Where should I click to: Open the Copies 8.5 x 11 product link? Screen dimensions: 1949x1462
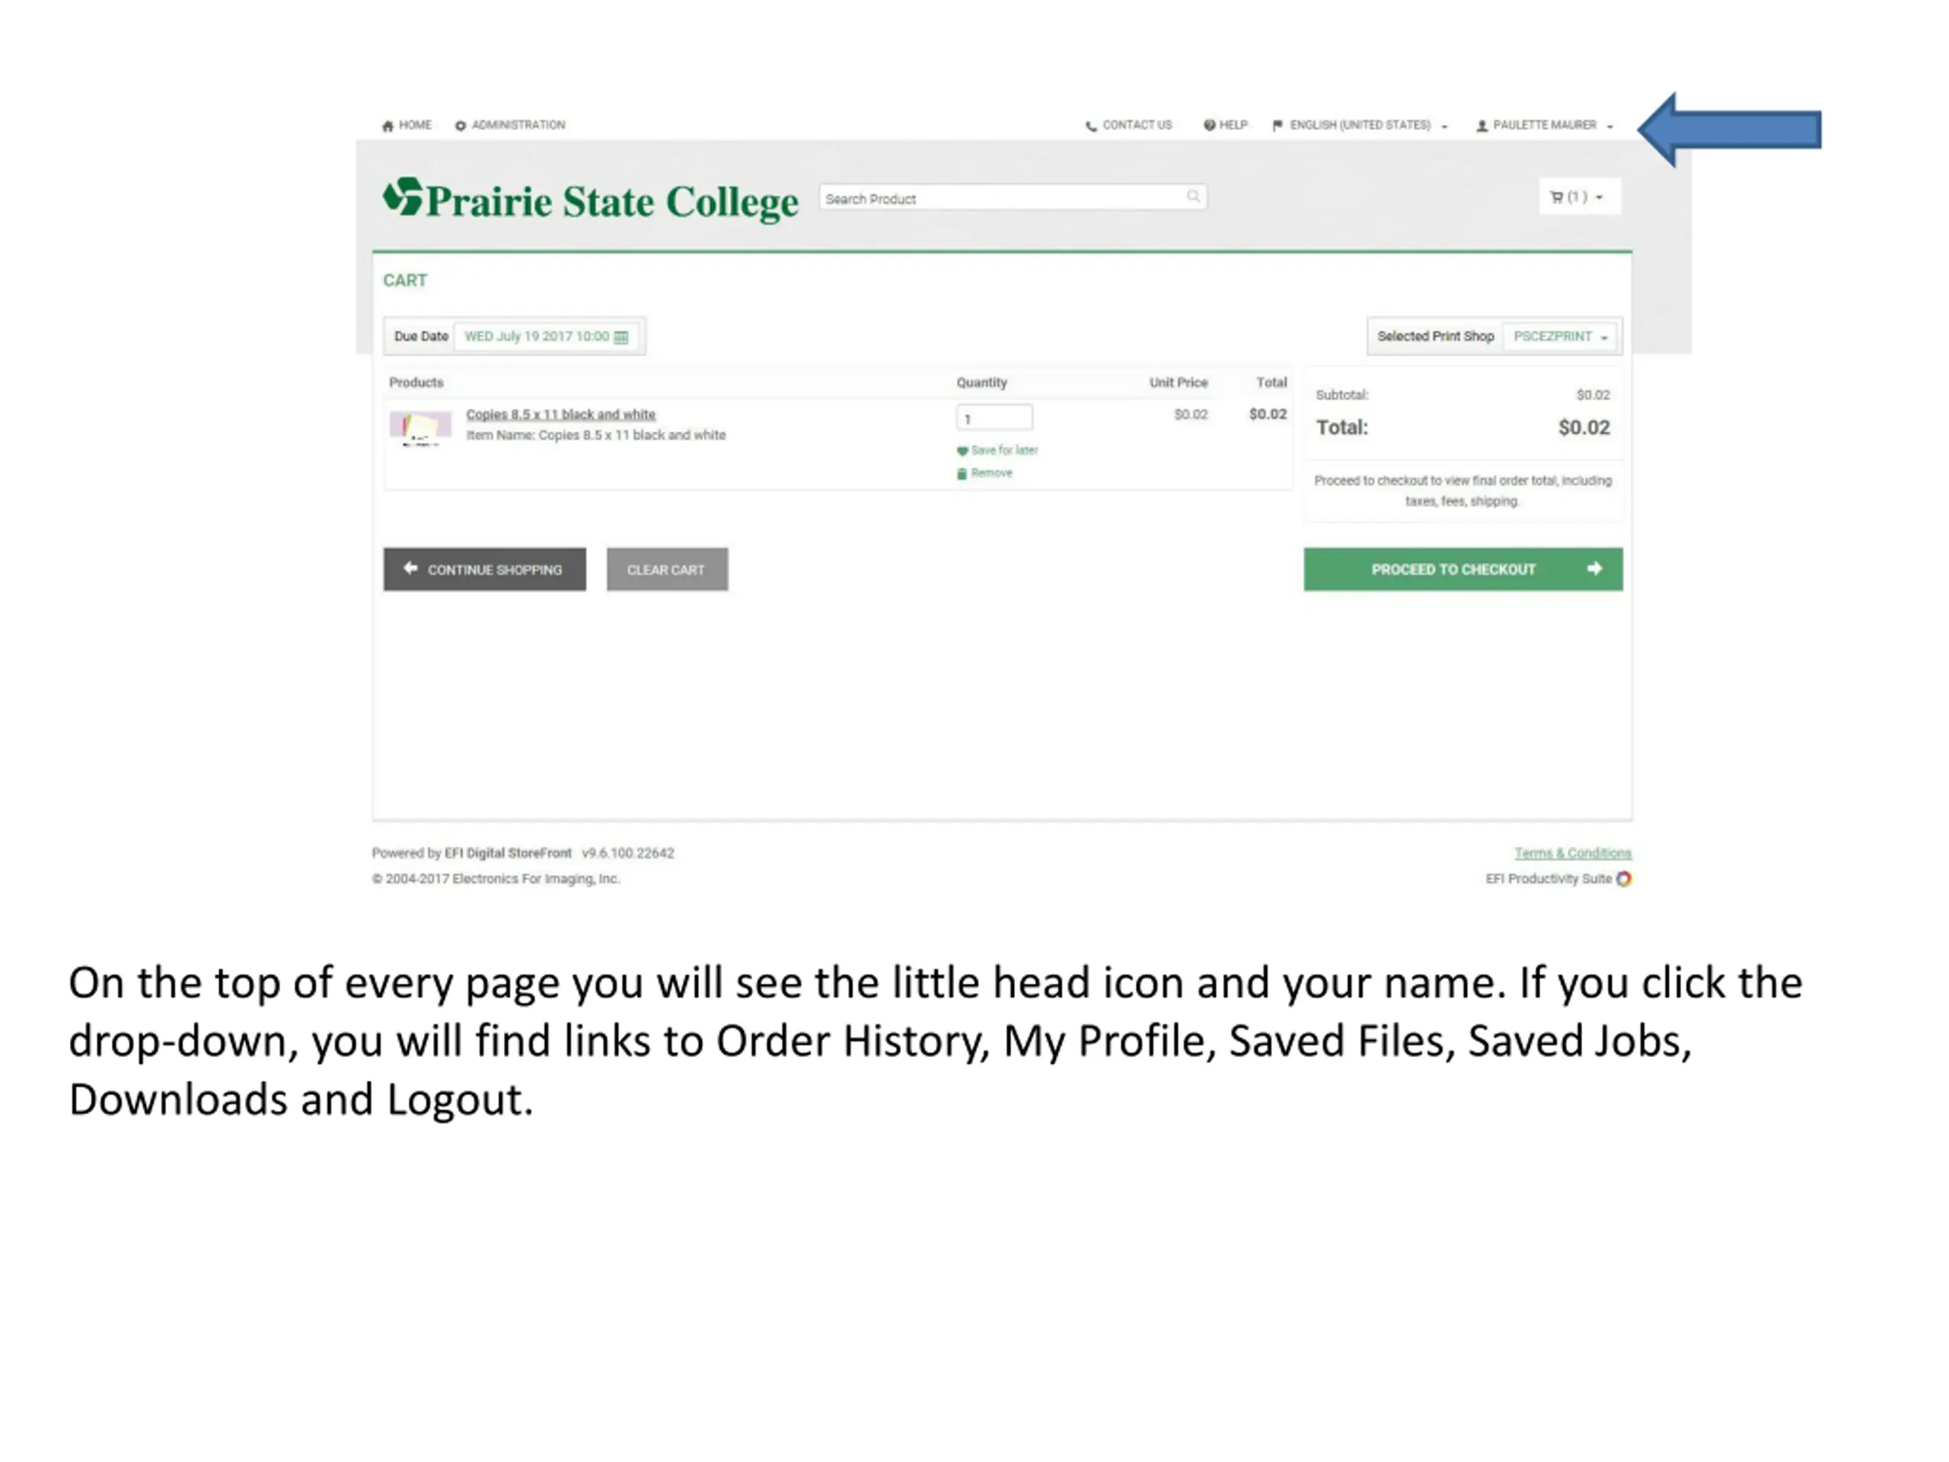click(560, 414)
